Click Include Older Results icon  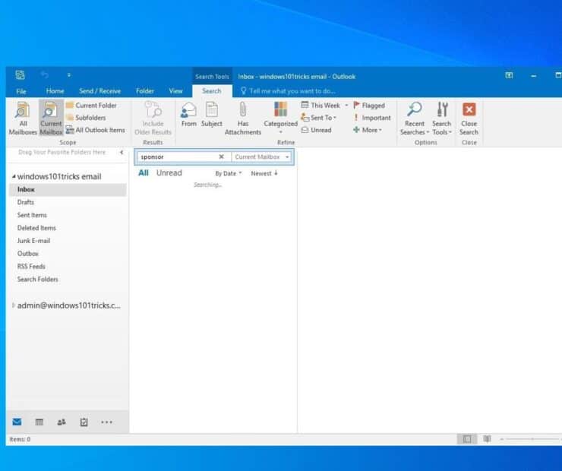[x=153, y=118]
